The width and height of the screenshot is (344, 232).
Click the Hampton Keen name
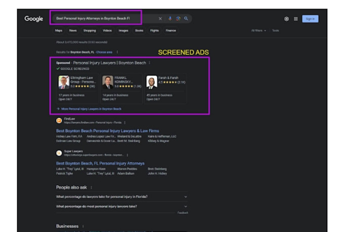tap(96, 169)
